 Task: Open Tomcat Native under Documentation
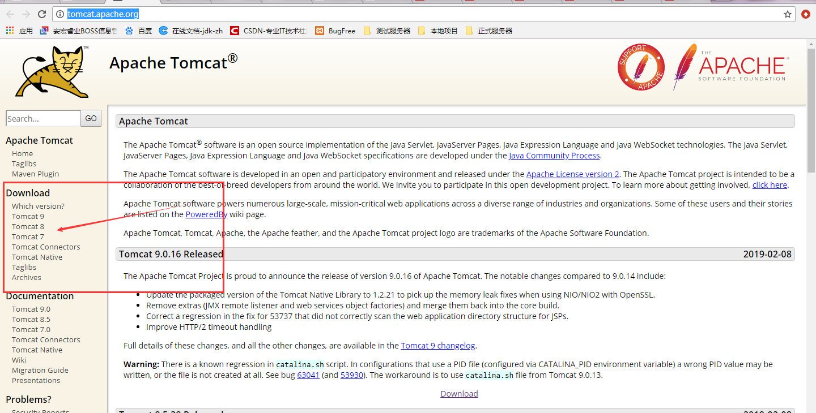click(37, 350)
